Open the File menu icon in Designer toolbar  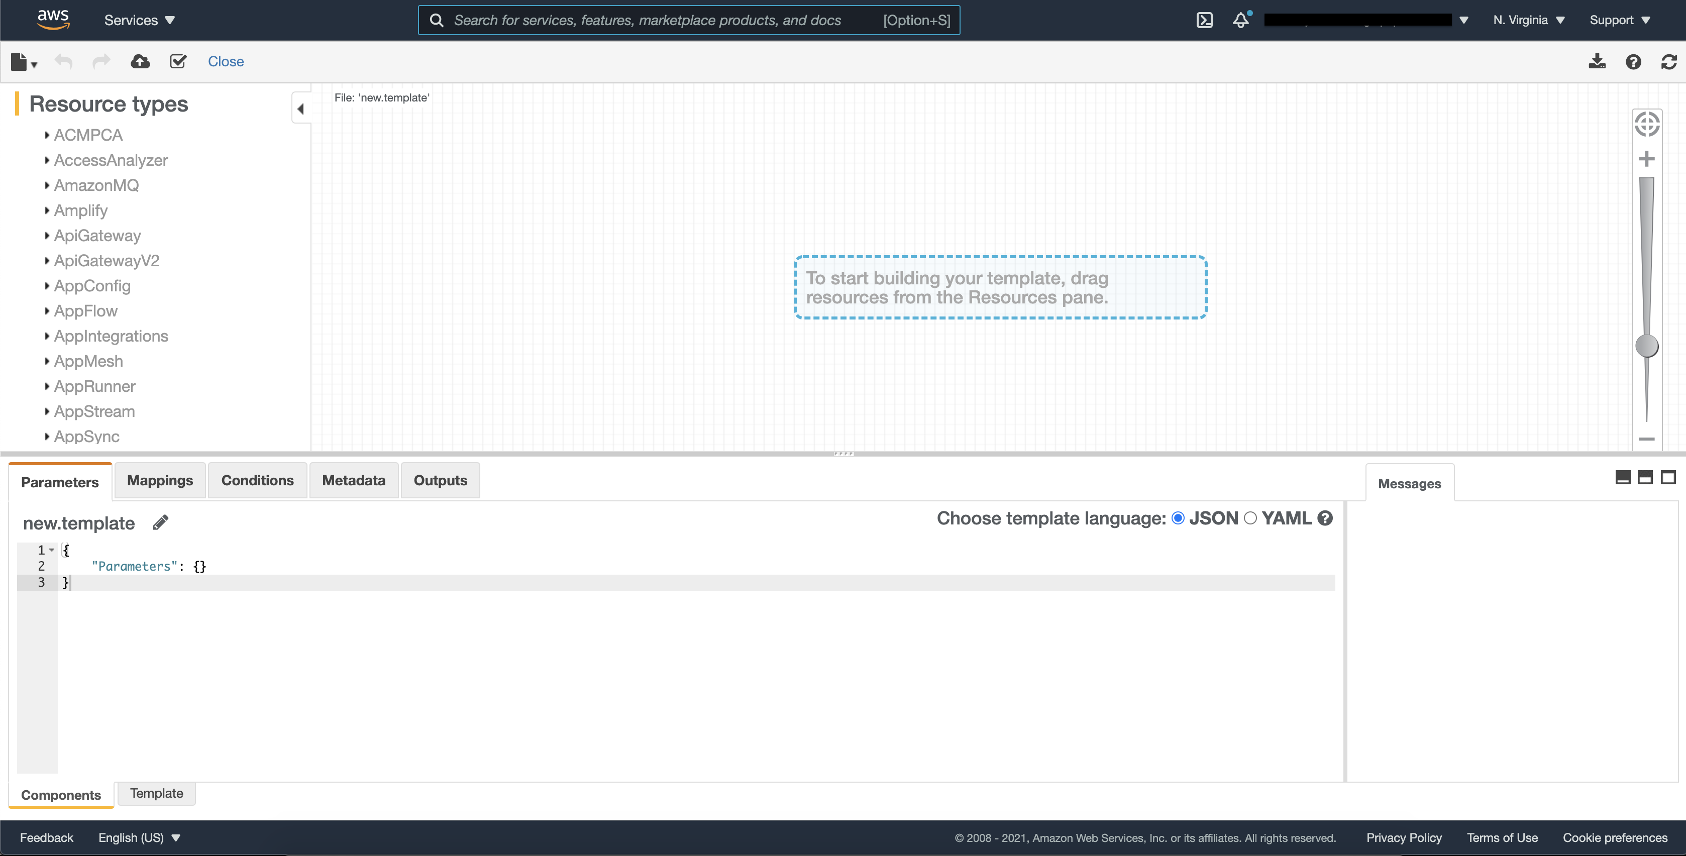[x=24, y=61]
